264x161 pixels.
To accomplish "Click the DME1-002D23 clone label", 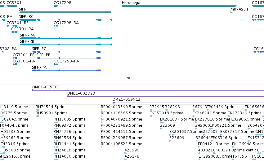I will tap(81, 93).
